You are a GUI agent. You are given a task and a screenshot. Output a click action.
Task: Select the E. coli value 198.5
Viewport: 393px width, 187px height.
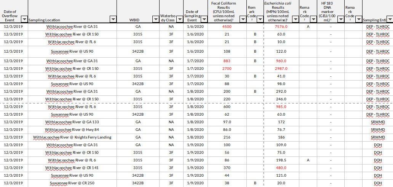[281, 160]
